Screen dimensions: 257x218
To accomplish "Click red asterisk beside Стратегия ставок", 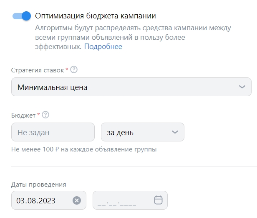I will [x=67, y=69].
